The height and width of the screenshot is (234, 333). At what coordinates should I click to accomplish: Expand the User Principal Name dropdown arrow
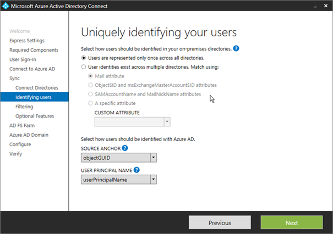coord(154,180)
